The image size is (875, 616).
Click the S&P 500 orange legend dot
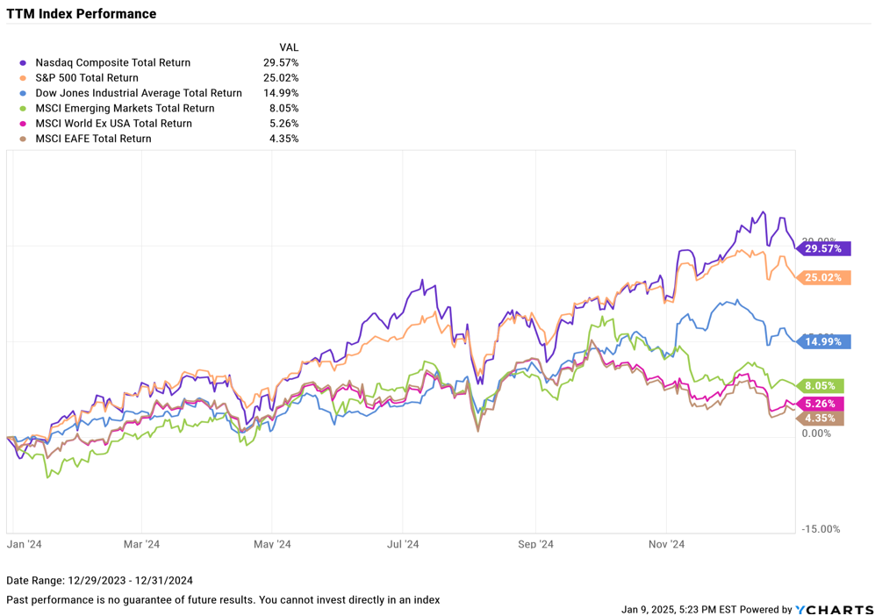22,78
